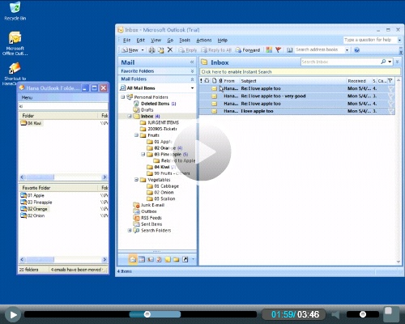This screenshot has height=324, width=405.
Task: Toggle flag on 'I love apple too' email
Action: click(x=390, y=111)
